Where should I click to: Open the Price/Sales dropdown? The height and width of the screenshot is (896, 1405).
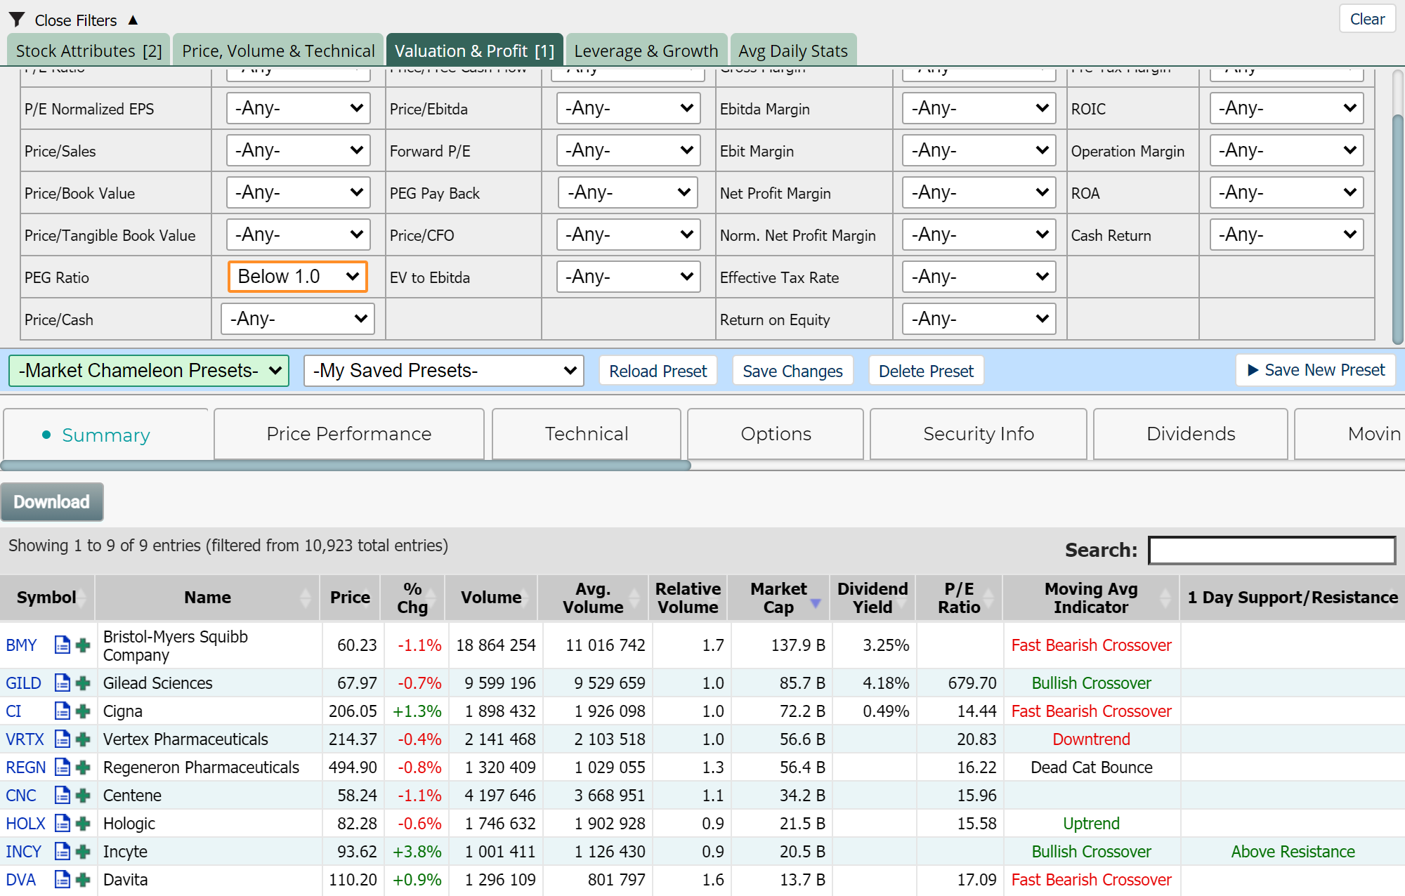click(x=298, y=150)
